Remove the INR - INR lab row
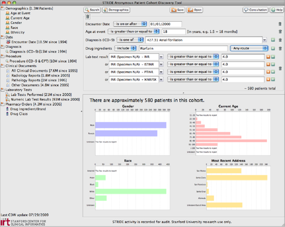This screenshot has height=227, width=285. (x=268, y=57)
